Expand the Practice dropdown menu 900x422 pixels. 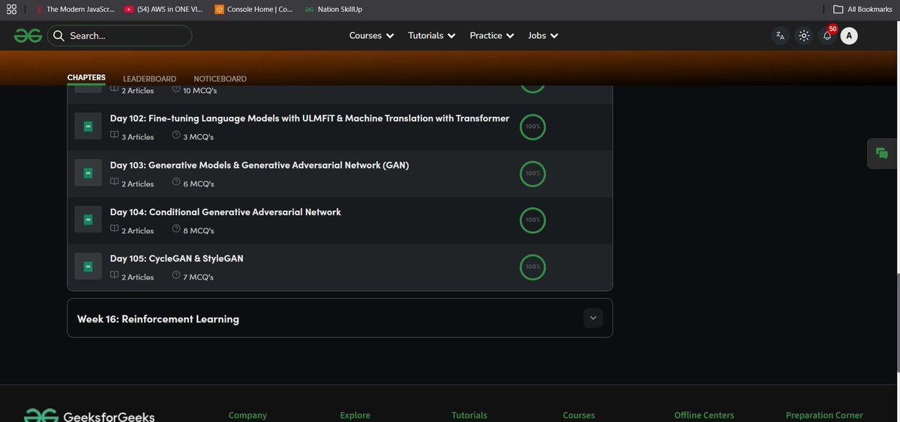492,35
